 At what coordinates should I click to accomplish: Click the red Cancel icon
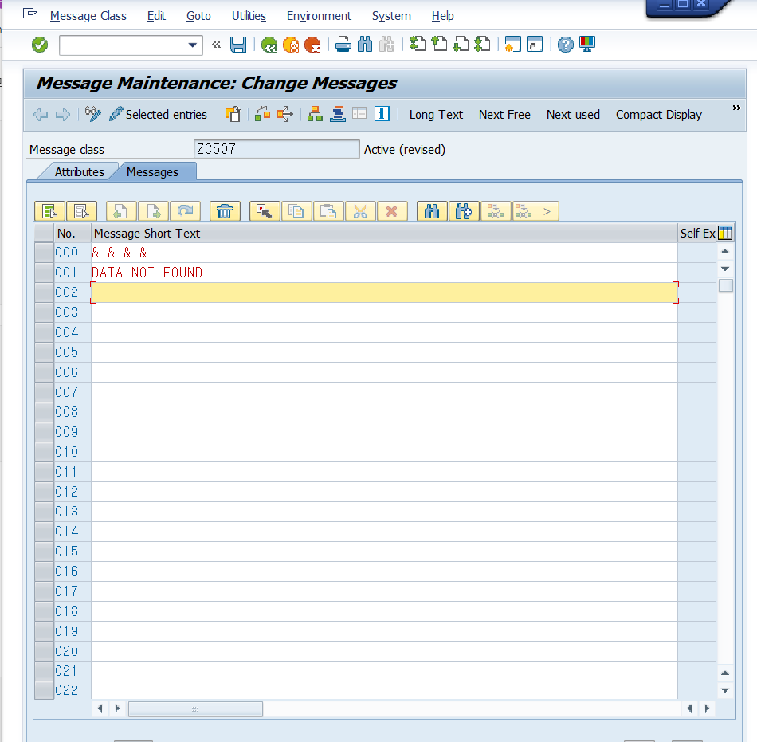coord(312,45)
